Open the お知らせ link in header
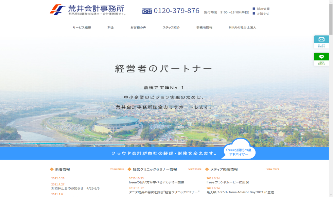This screenshot has height=197, width=333. (x=263, y=14)
